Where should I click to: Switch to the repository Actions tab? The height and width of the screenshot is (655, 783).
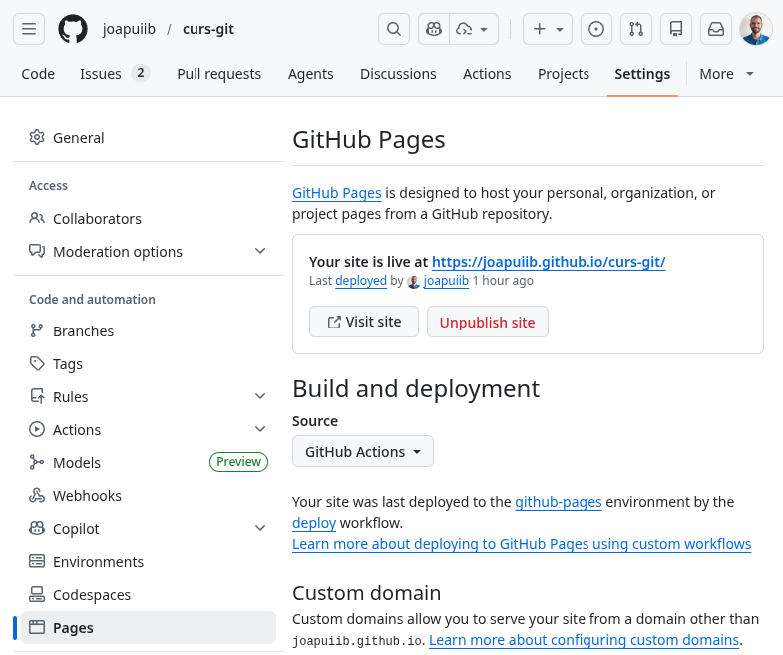tap(487, 74)
